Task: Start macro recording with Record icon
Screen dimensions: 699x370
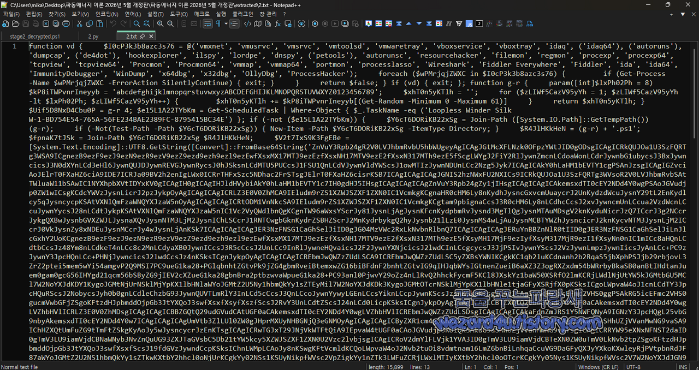Action: click(315, 23)
